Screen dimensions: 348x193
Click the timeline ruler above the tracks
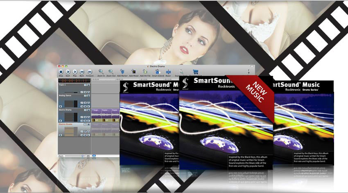[x=136, y=79]
